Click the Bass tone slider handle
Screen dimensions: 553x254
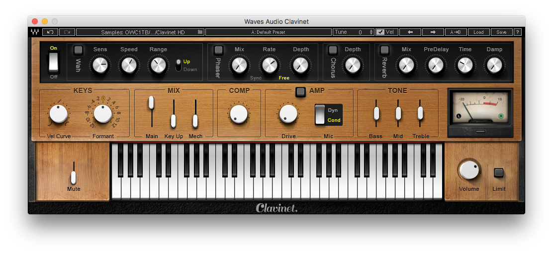click(376, 113)
